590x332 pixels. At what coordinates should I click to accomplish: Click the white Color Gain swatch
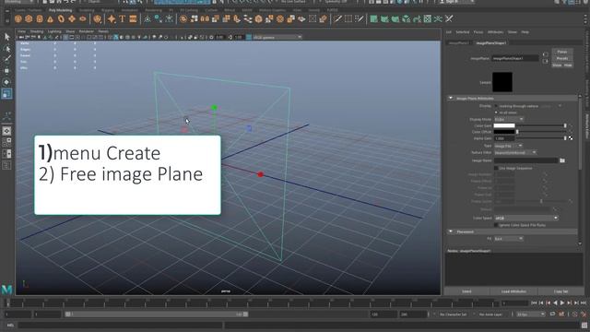(504, 125)
